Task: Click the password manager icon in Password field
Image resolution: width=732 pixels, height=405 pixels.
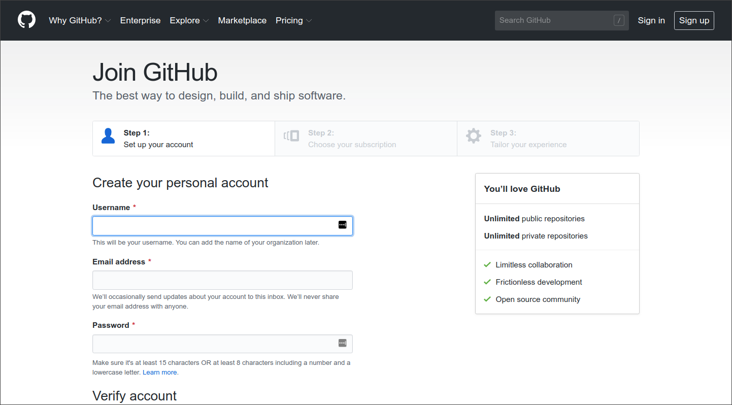Action: click(x=343, y=343)
